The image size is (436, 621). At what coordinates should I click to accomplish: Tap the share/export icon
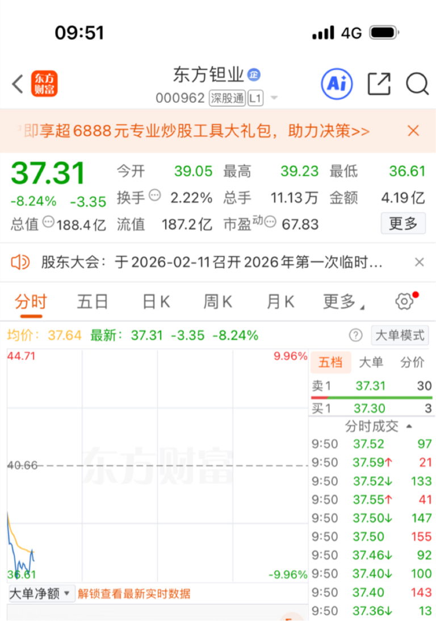pos(379,84)
